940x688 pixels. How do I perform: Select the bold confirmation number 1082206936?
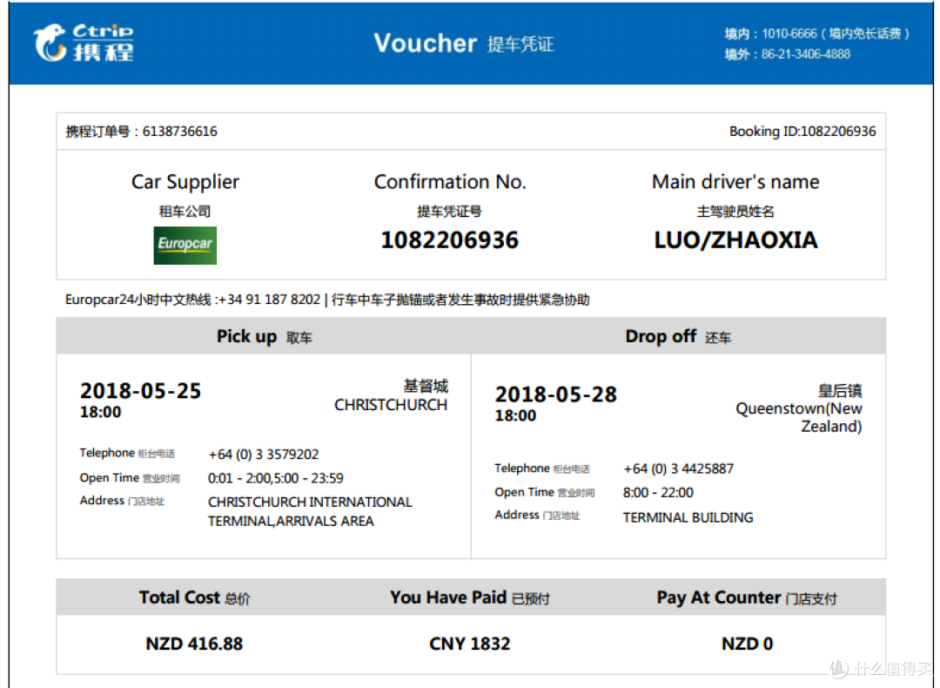[450, 240]
